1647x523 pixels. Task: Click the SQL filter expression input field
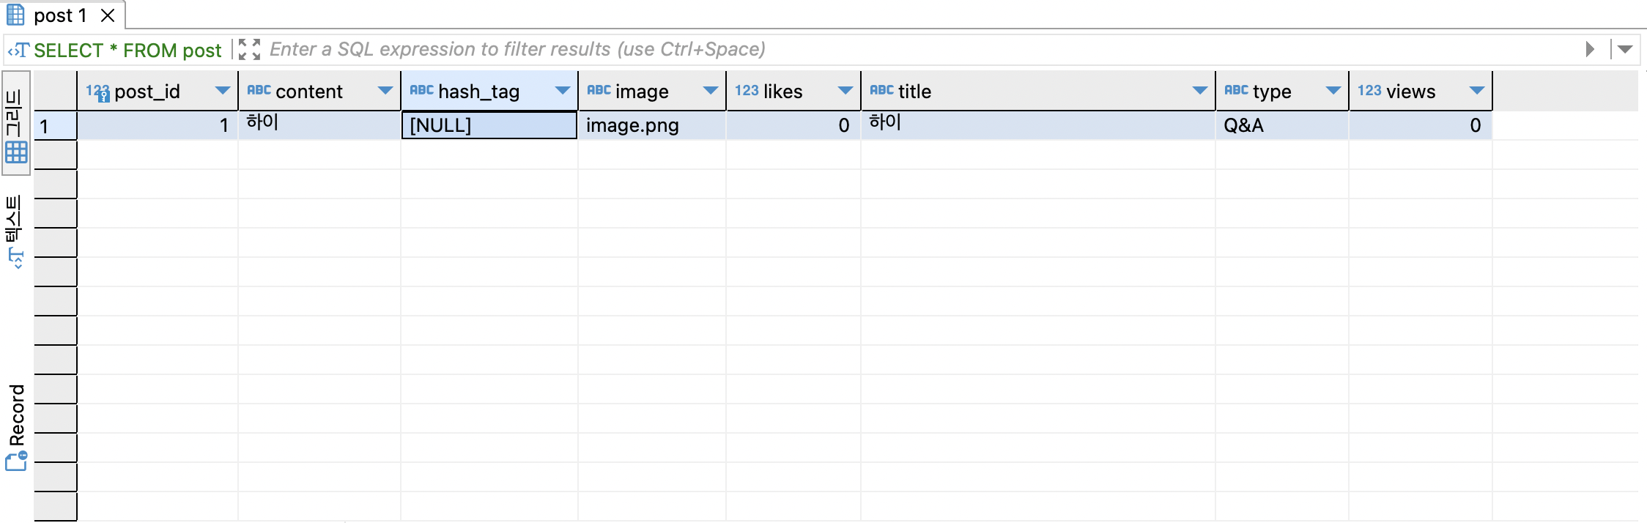pos(879,49)
